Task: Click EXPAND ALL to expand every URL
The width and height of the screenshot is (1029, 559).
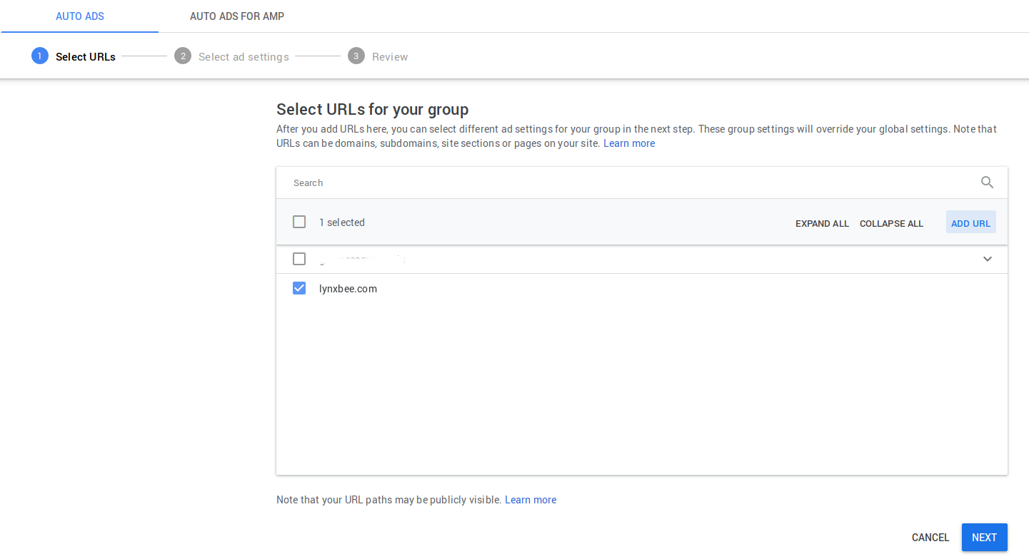Action: pos(822,223)
